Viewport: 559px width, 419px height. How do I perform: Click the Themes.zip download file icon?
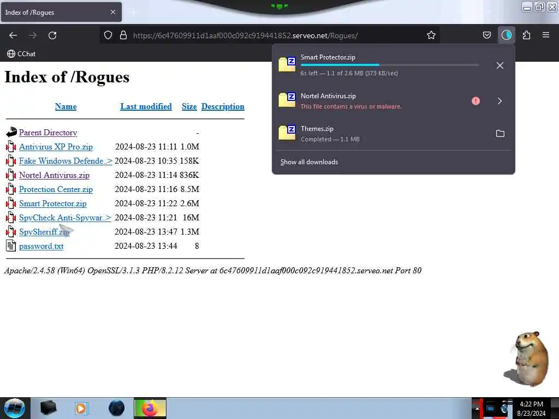287,133
